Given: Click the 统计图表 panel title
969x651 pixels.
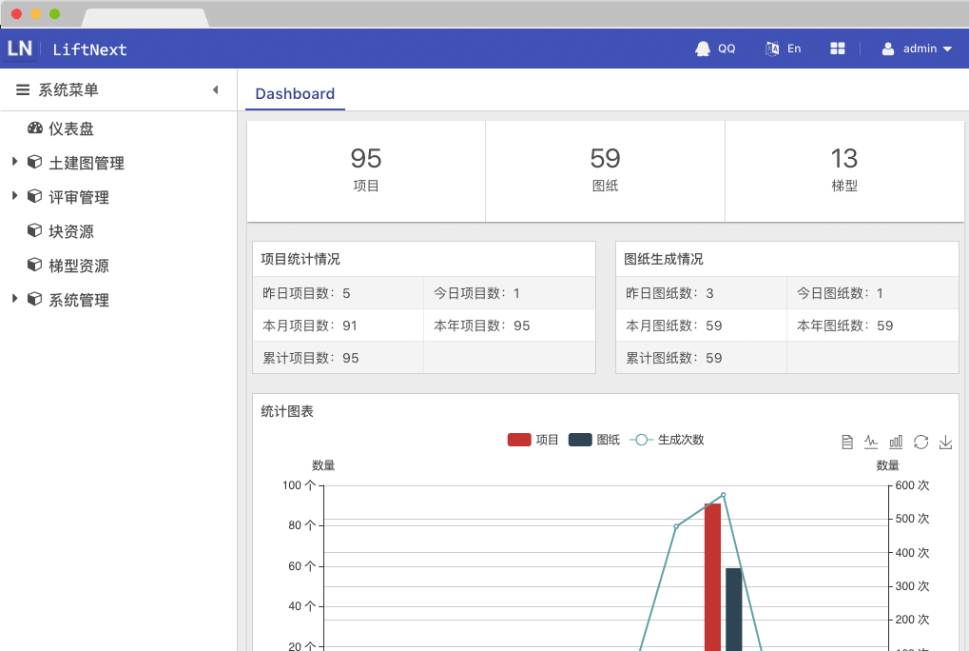Looking at the screenshot, I should pyautogui.click(x=287, y=412).
